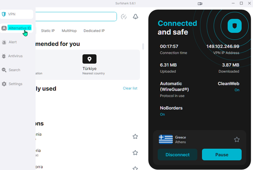The height and width of the screenshot is (170, 253).
Task: Click the connection time 00:17:57
Action: tap(169, 47)
